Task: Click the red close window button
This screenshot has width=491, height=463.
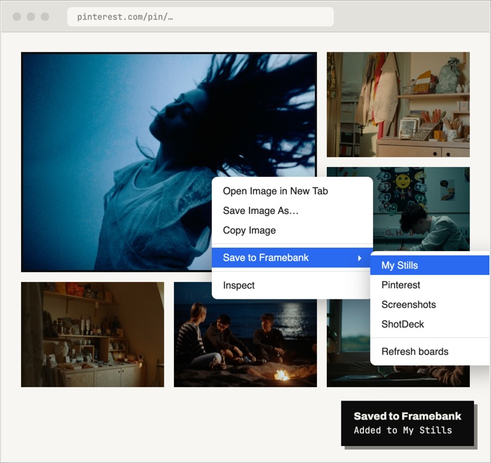Action: (17, 17)
